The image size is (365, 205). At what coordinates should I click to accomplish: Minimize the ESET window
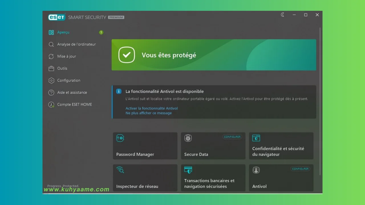(x=294, y=15)
